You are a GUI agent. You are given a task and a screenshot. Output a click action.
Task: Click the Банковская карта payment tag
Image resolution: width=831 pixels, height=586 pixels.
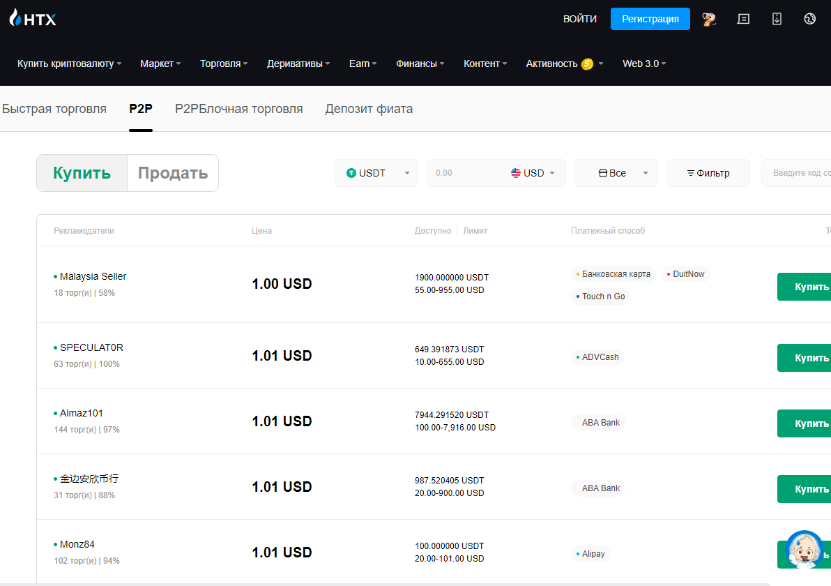[x=613, y=274]
